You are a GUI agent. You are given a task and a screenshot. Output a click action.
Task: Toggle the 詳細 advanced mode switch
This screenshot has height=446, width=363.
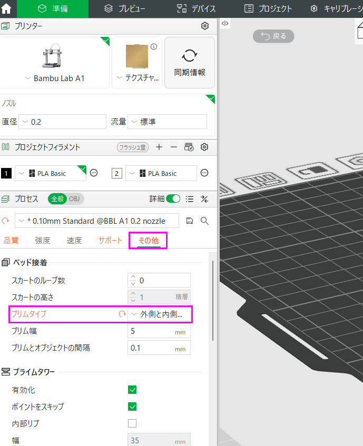point(173,199)
